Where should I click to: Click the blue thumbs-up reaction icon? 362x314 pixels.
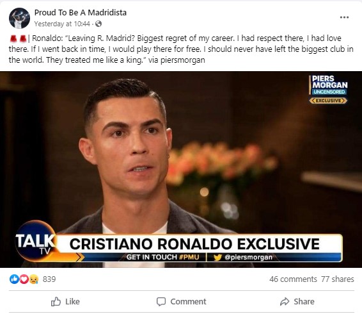coord(13,279)
